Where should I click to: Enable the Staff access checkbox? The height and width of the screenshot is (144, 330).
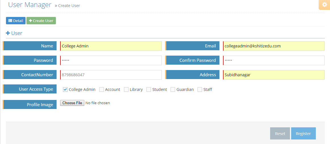click(200, 90)
